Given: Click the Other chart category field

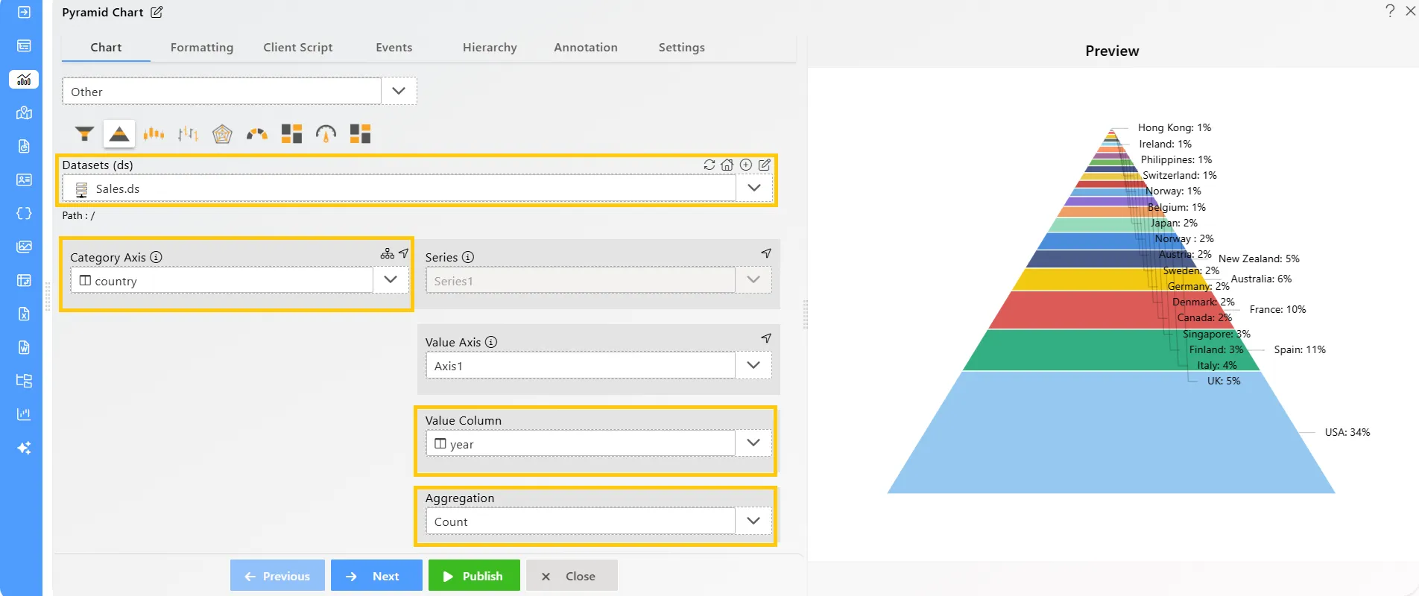Looking at the screenshot, I should point(222,91).
